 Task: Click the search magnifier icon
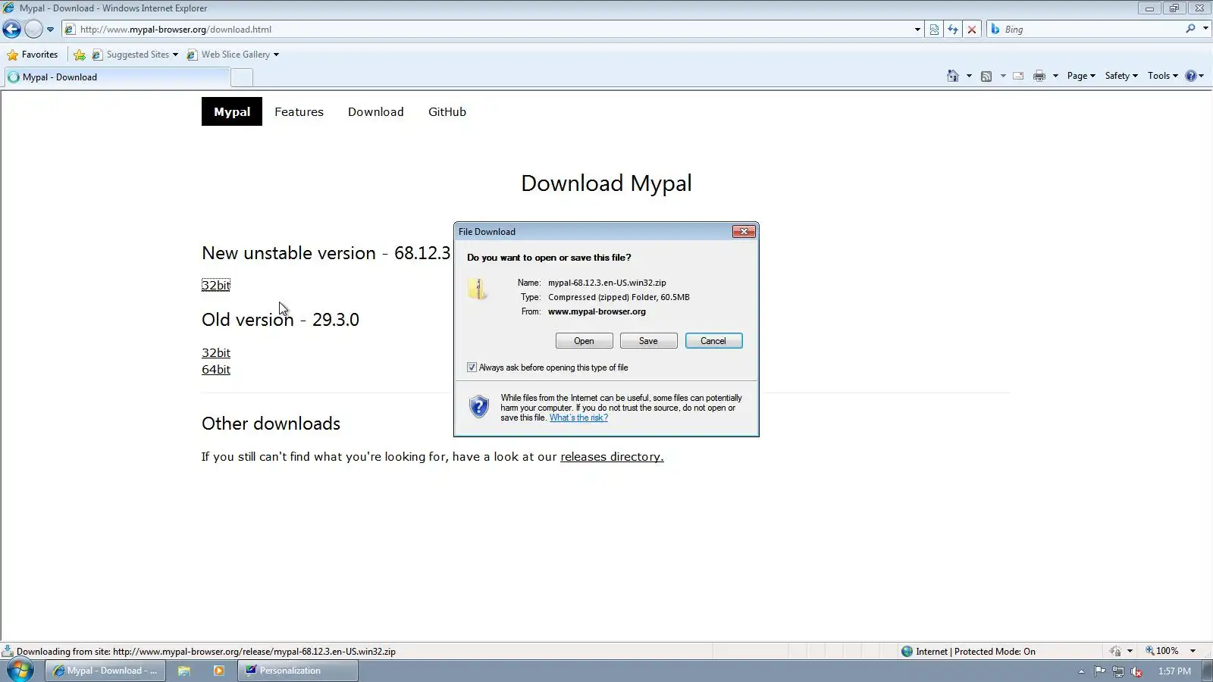pyautogui.click(x=1190, y=29)
